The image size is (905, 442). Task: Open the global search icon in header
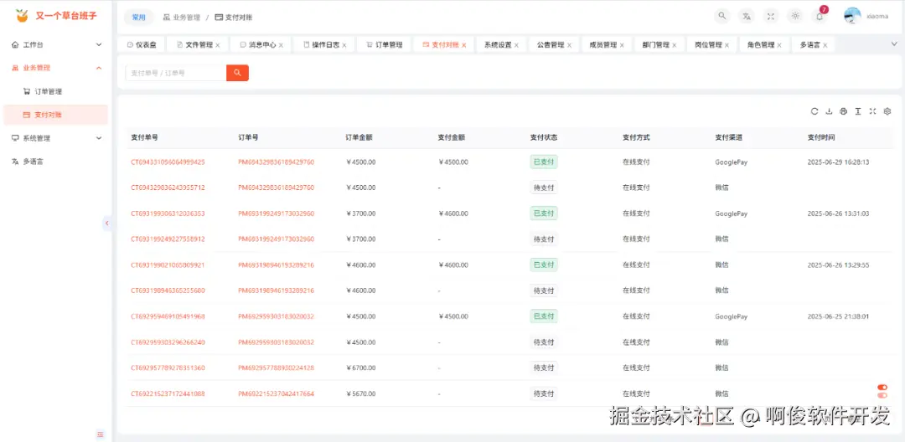click(x=721, y=16)
